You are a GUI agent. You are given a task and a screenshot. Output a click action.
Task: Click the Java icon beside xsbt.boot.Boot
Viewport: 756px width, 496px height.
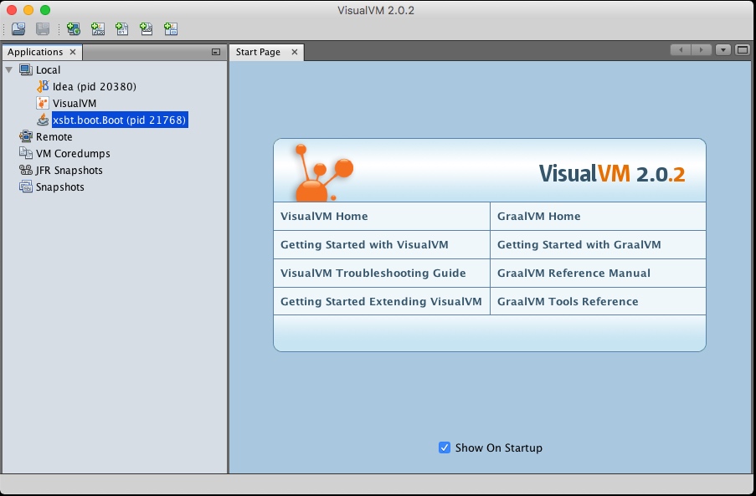[43, 120]
